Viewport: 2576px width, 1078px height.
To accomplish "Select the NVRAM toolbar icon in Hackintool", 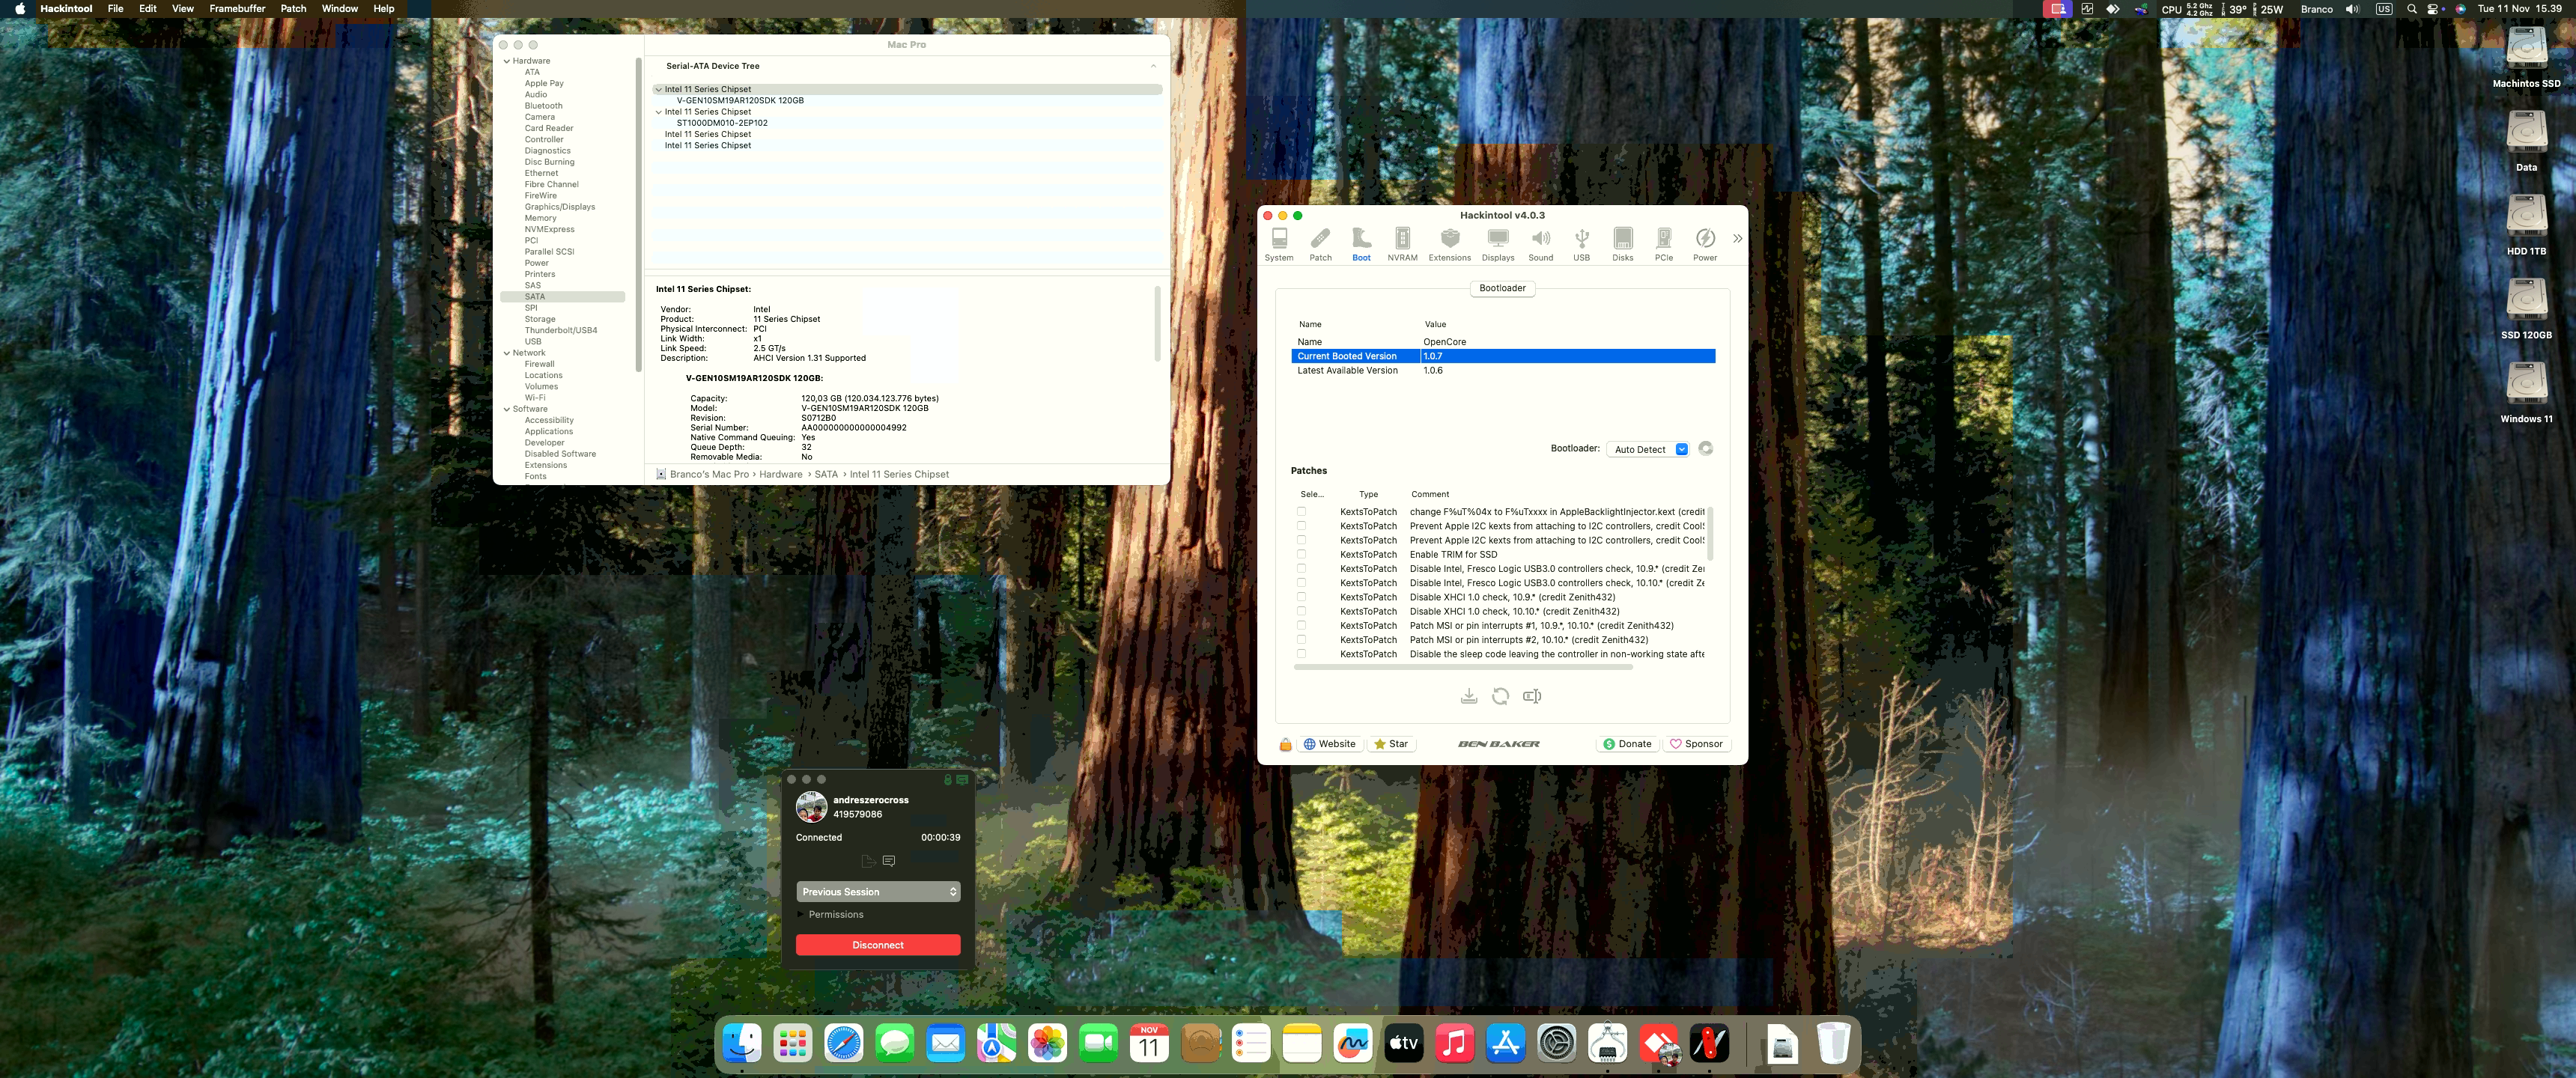I will [x=1402, y=244].
